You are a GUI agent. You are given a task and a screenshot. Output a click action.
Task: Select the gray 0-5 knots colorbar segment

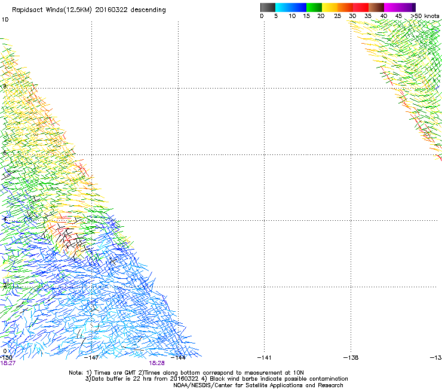coord(268,7)
